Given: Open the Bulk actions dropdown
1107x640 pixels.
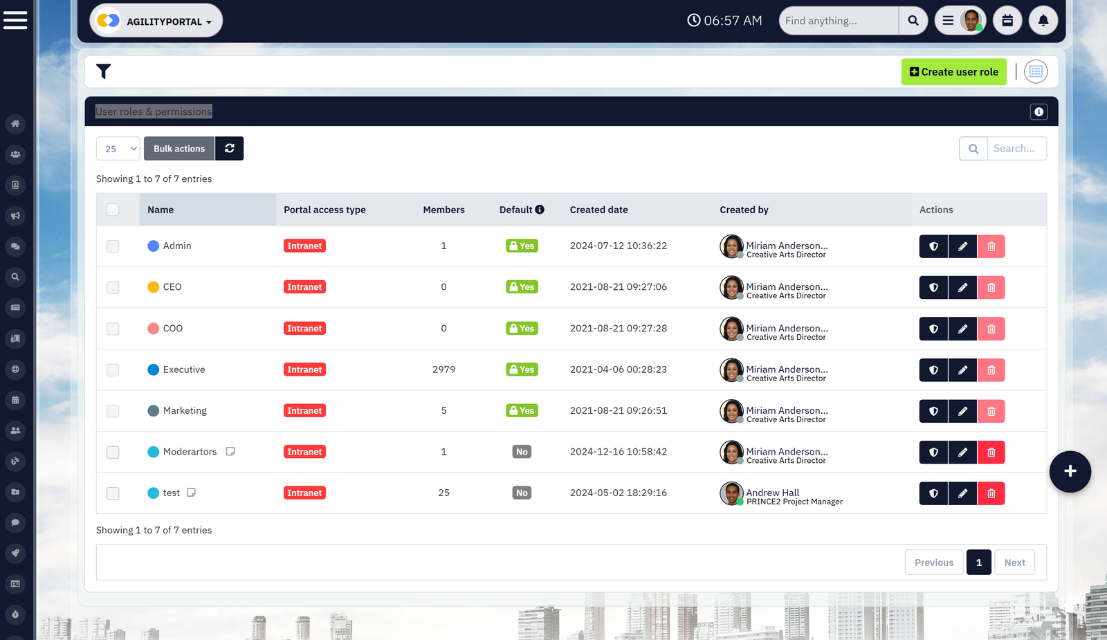Looking at the screenshot, I should click(179, 149).
